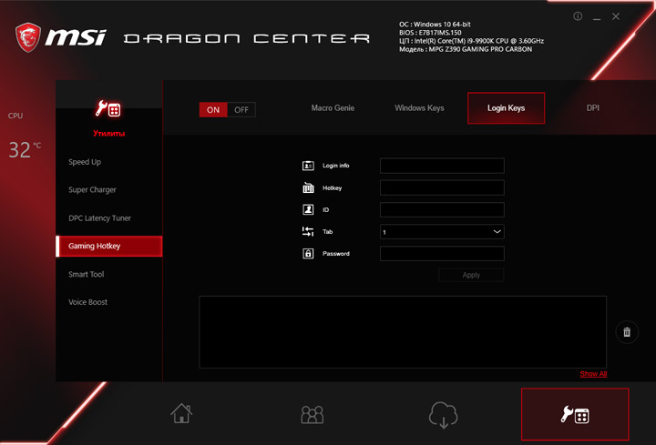The height and width of the screenshot is (445, 656).
Task: Click the Hotkey keyboard icon
Action: pyautogui.click(x=308, y=188)
